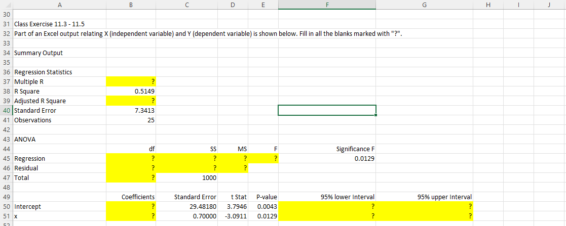This screenshot has height=226, width=566.
Task: Click 'Regression Statistics' cell
Action: (x=60, y=72)
